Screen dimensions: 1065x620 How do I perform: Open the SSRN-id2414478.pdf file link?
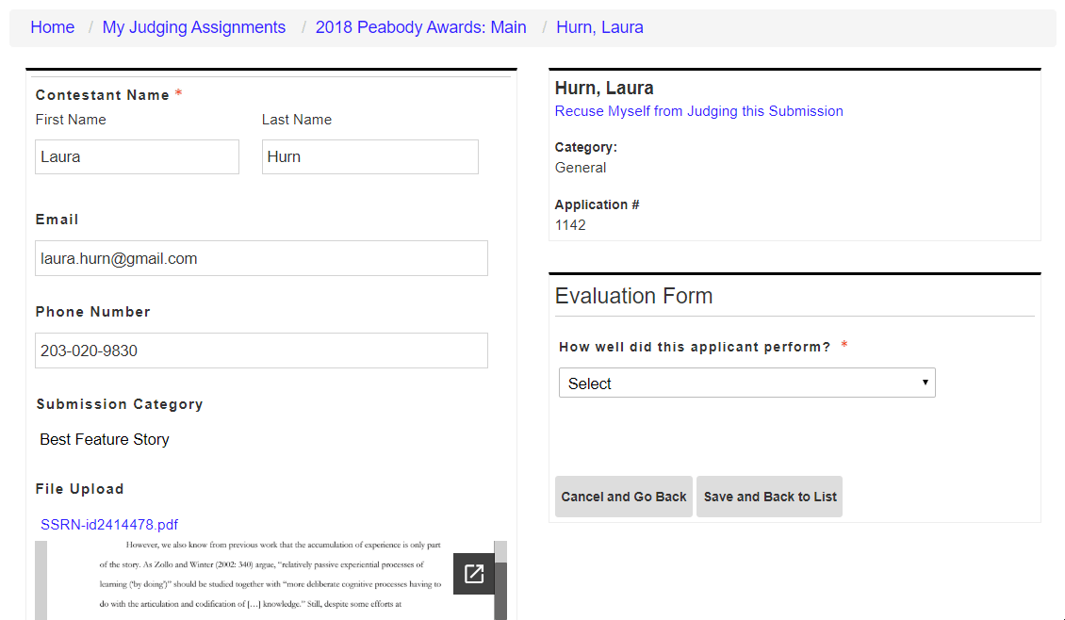pos(109,524)
